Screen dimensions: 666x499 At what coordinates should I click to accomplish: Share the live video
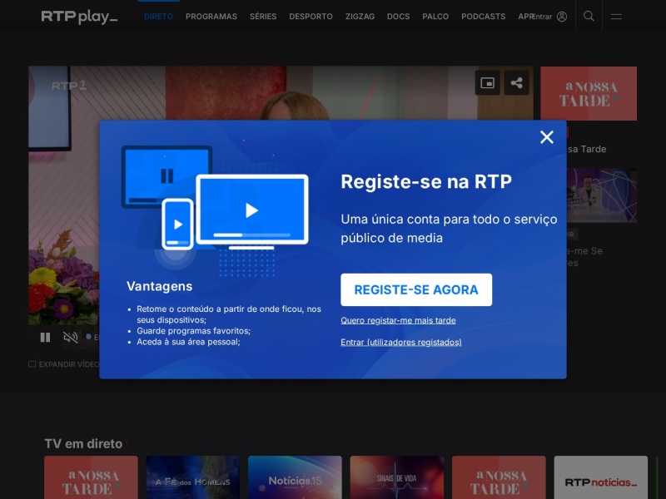[x=516, y=82]
